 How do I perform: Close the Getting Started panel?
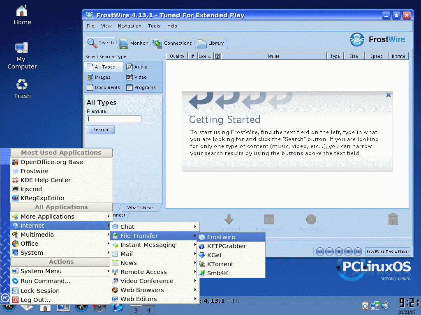(388, 95)
